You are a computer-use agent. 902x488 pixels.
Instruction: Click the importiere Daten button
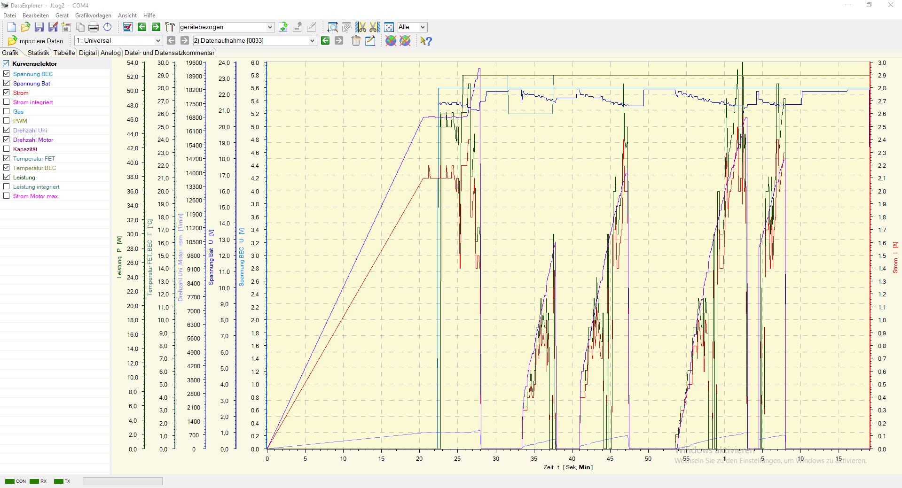[x=36, y=41]
